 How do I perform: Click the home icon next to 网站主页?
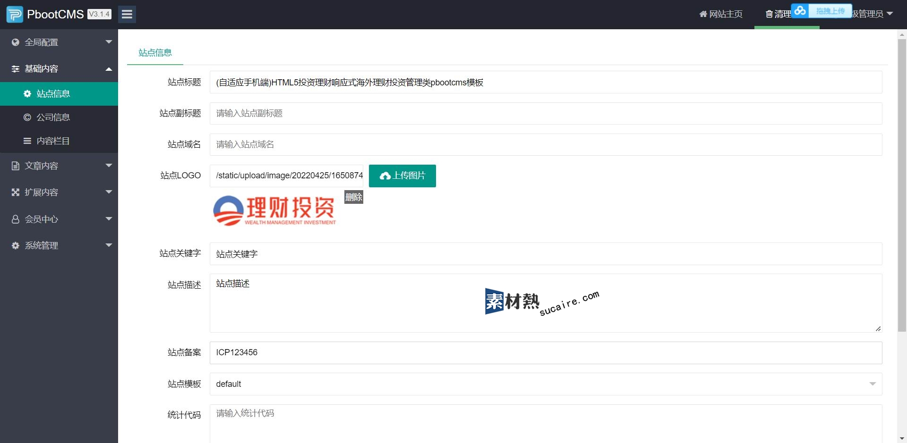click(703, 14)
